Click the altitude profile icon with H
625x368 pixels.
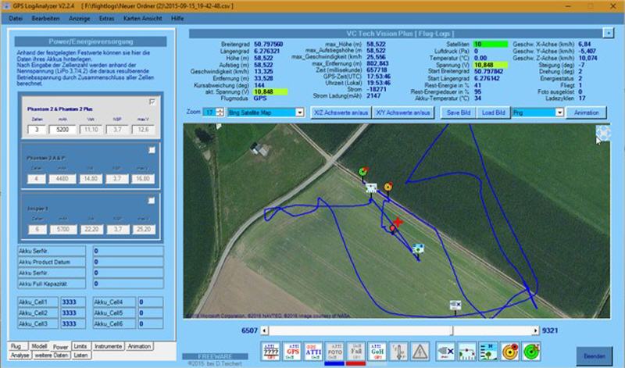point(488,352)
